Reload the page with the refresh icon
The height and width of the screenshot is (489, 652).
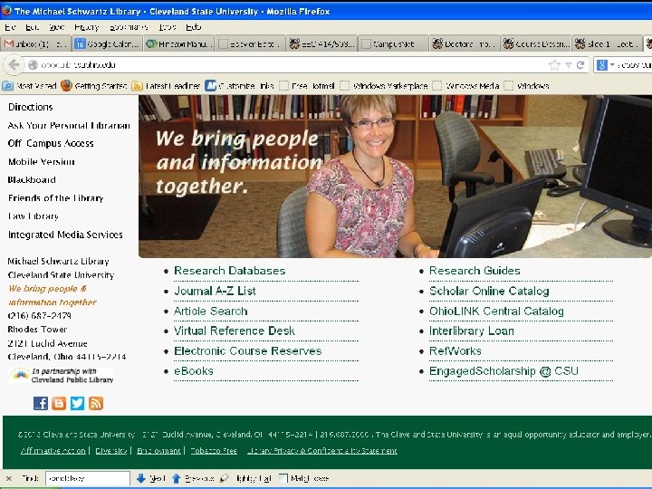click(580, 65)
